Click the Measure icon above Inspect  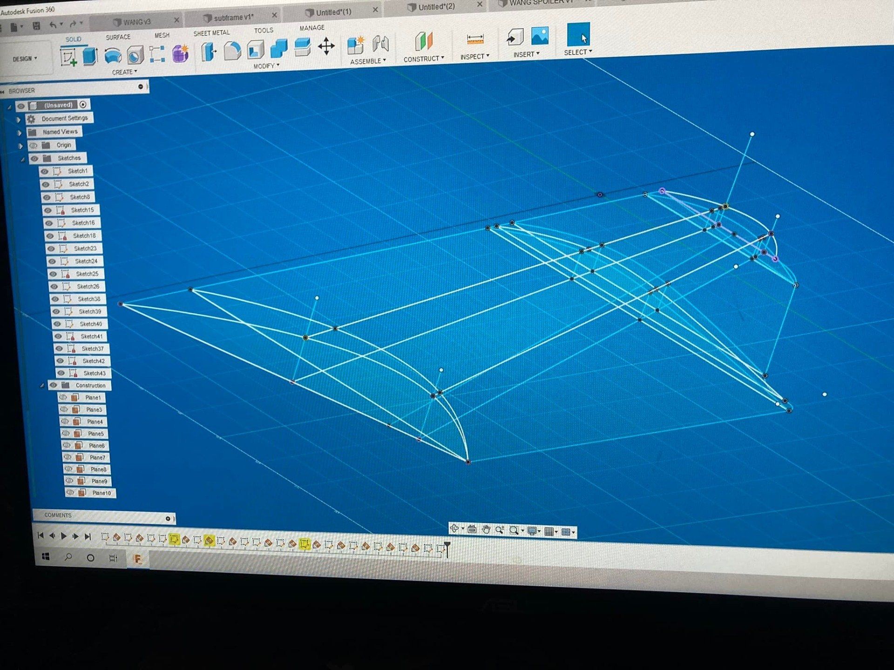[x=475, y=40]
